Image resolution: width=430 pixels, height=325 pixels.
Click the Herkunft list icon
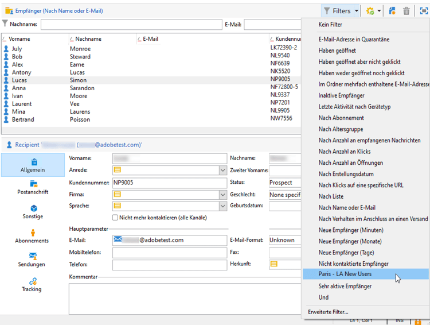273,264
